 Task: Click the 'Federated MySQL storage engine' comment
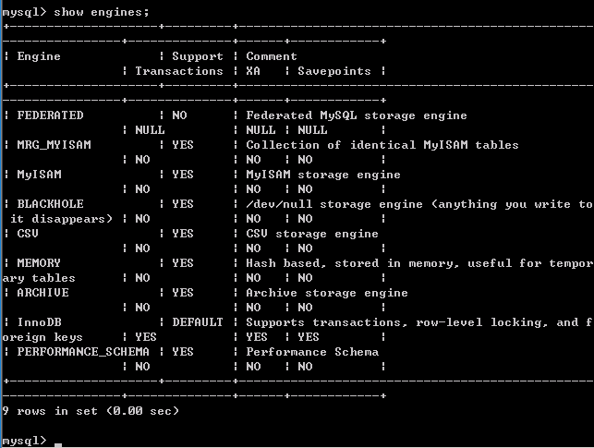[357, 115]
